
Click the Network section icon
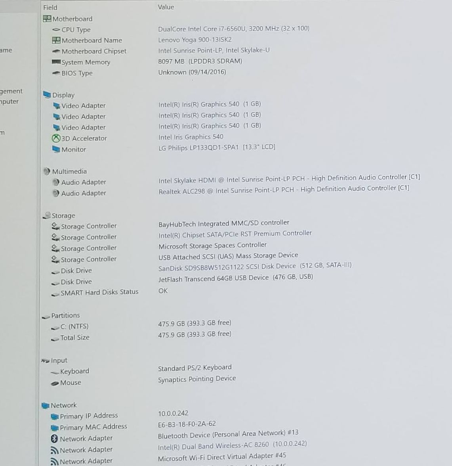pos(46,405)
